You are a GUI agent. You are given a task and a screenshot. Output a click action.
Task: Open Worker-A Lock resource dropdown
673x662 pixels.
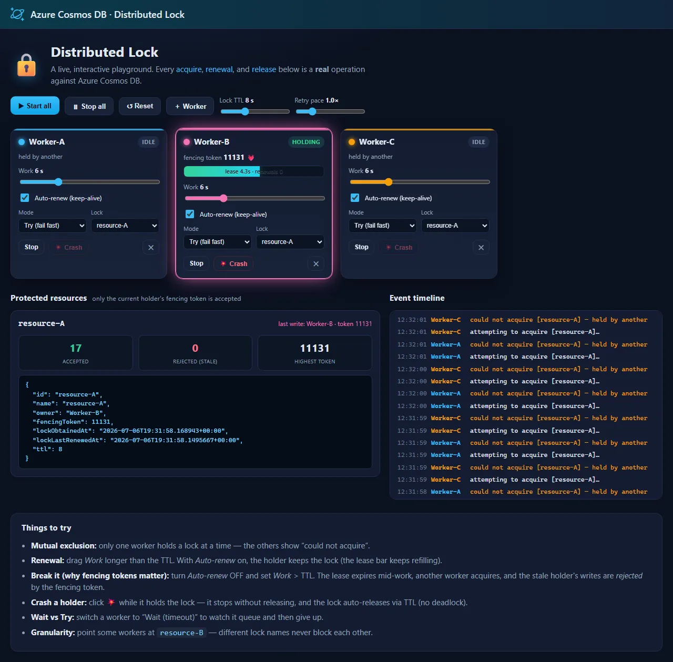point(125,226)
